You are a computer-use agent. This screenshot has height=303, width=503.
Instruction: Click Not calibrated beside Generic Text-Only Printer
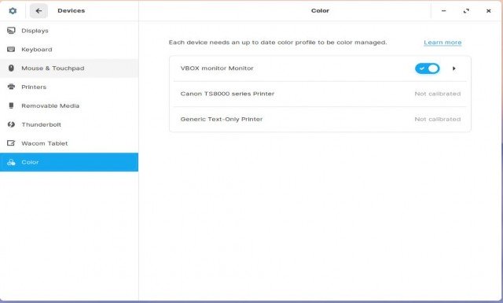(x=438, y=119)
